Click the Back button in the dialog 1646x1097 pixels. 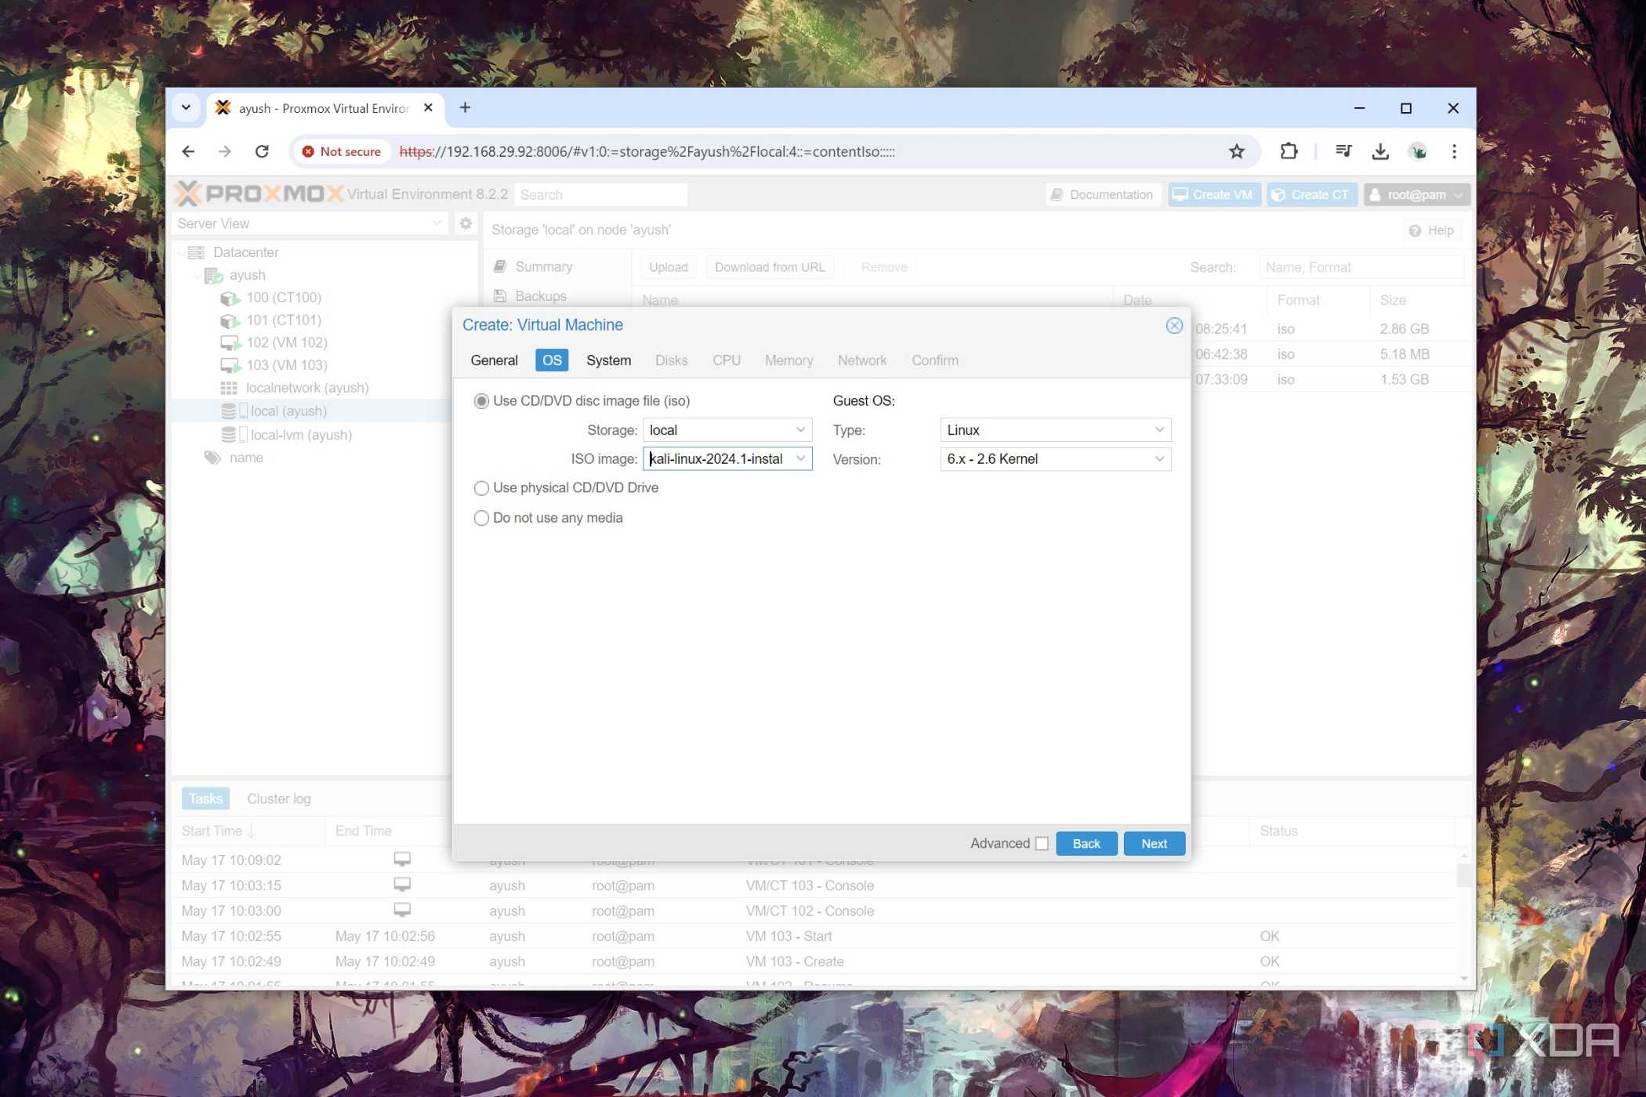1086,843
